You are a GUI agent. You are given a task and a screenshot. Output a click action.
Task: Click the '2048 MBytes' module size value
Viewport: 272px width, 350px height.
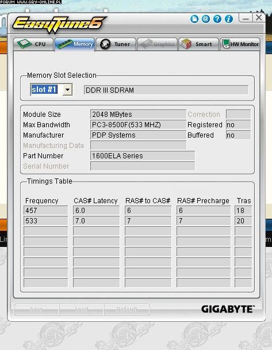click(x=138, y=115)
